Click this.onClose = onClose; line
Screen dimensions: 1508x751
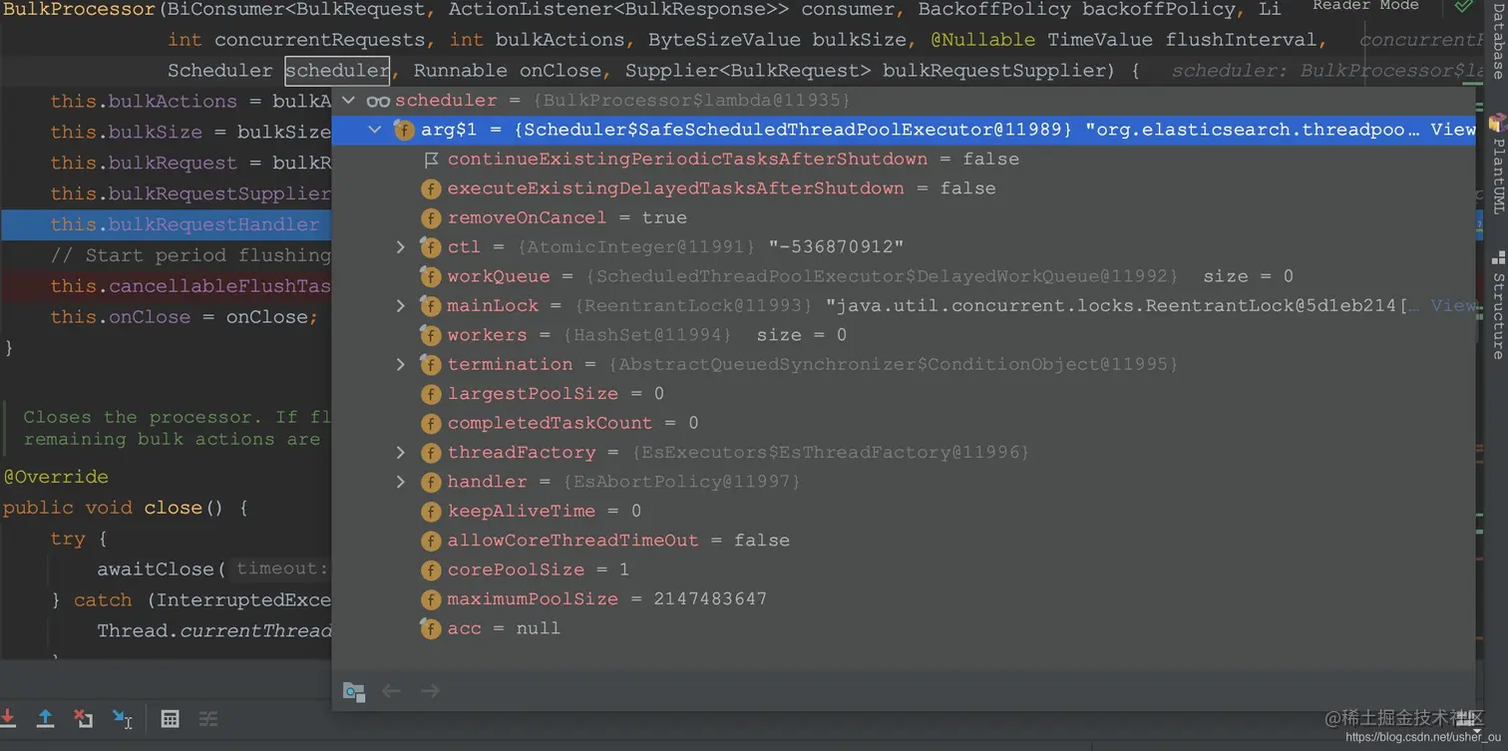tap(184, 317)
